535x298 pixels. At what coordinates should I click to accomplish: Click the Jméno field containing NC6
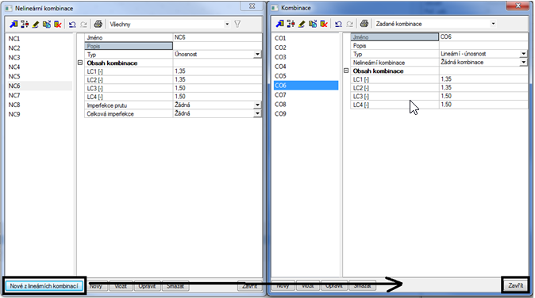click(217, 37)
